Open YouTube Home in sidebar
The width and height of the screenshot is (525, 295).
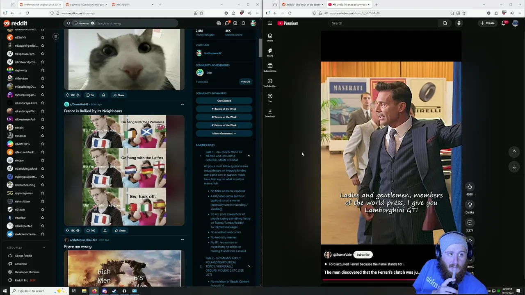[x=270, y=37]
